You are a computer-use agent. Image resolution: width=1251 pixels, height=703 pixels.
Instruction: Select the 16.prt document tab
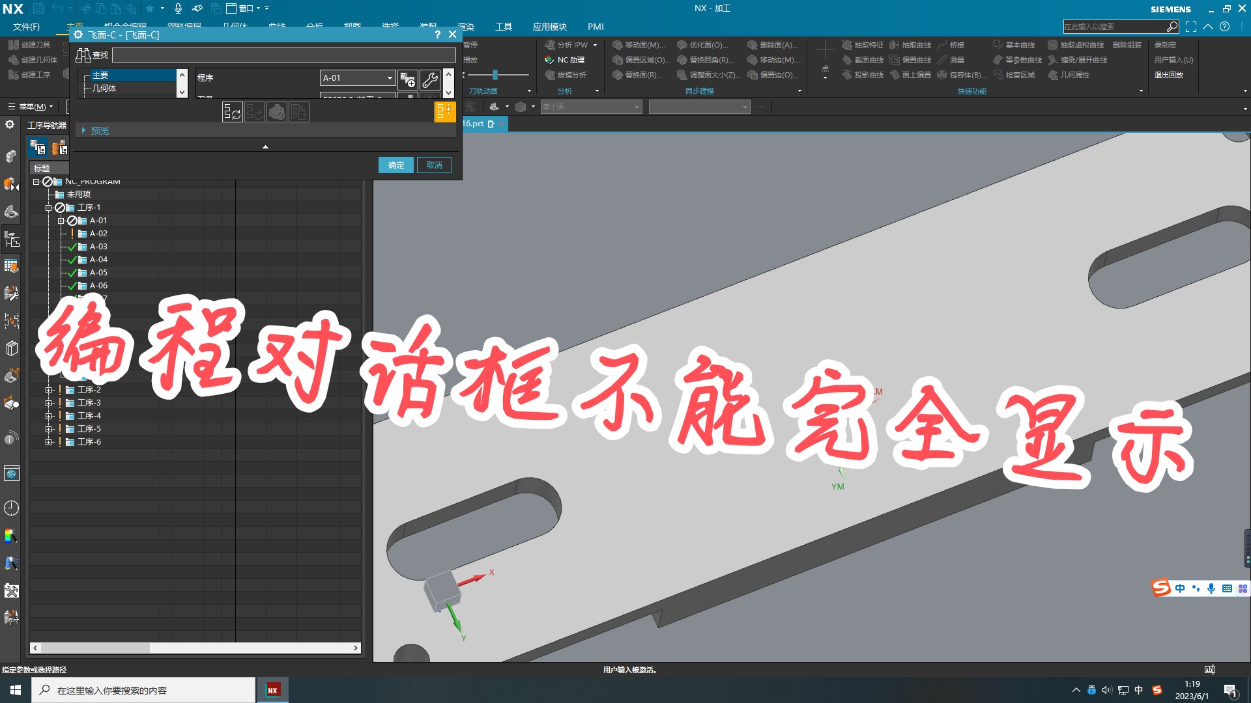(x=474, y=124)
